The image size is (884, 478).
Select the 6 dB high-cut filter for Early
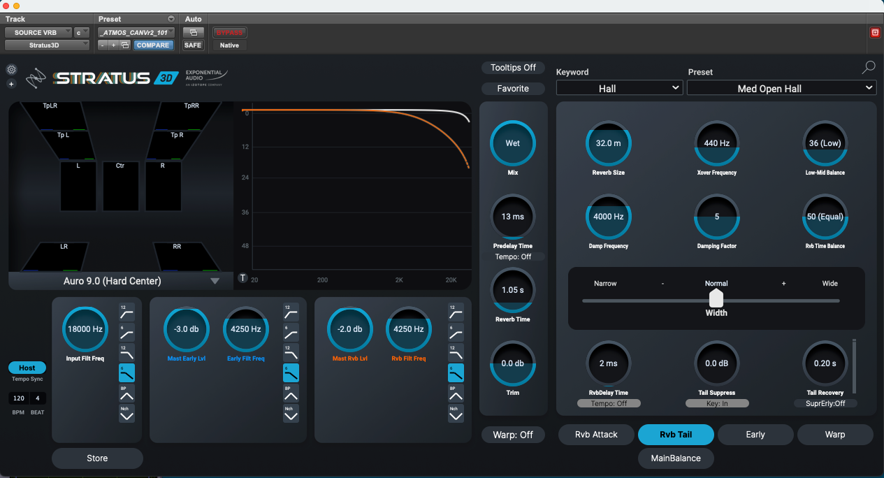[291, 372]
